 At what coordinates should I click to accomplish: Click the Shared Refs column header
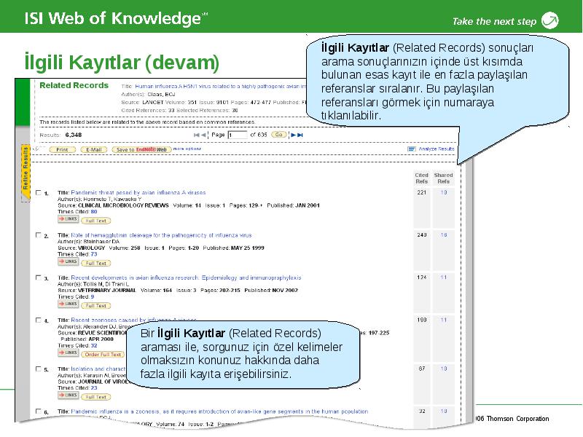tap(444, 178)
